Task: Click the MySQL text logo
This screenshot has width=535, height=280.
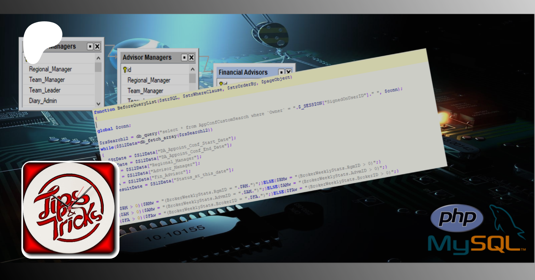Action: 475,244
